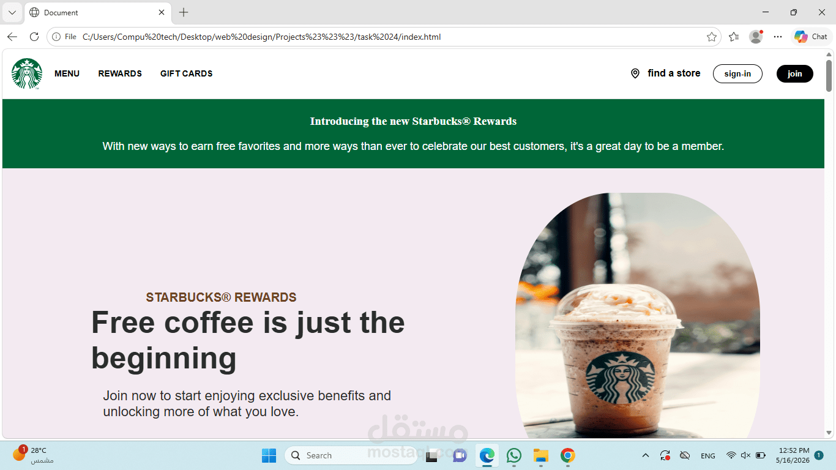Click the 'Free coffee is just the beginning' headline
This screenshot has height=470, width=836.
[248, 340]
